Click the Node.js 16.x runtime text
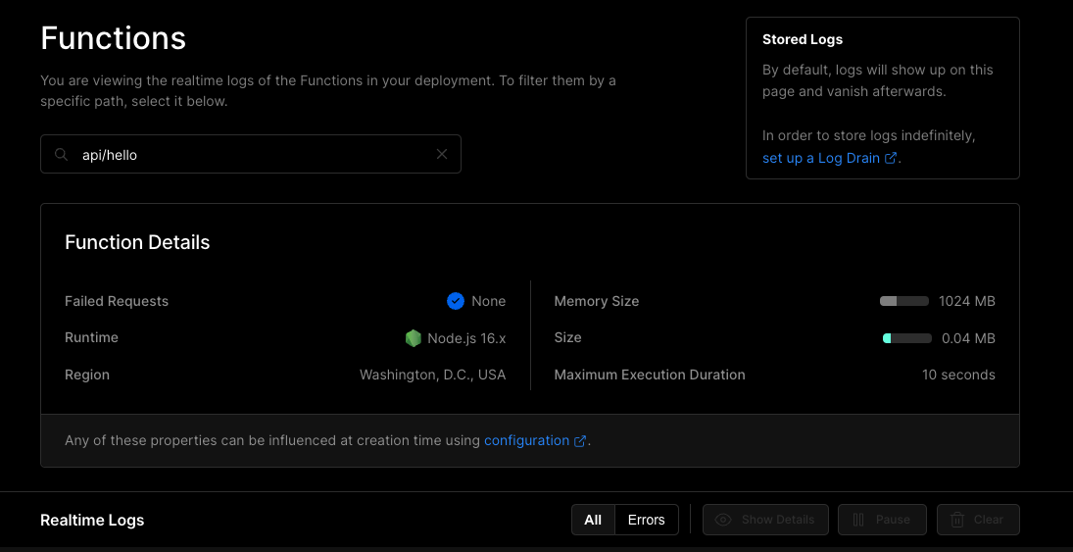Screen dimensions: 1073x552 [x=466, y=338]
